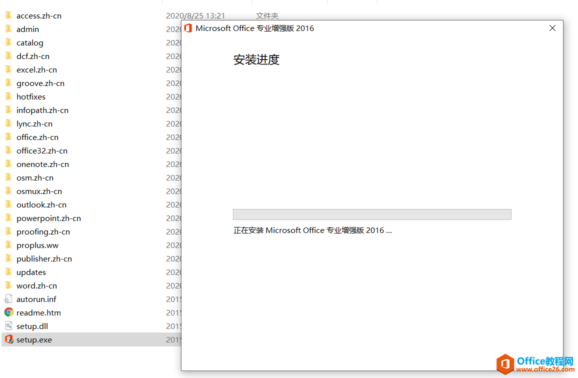
Task: Select the updates folder name
Action: [x=31, y=272]
